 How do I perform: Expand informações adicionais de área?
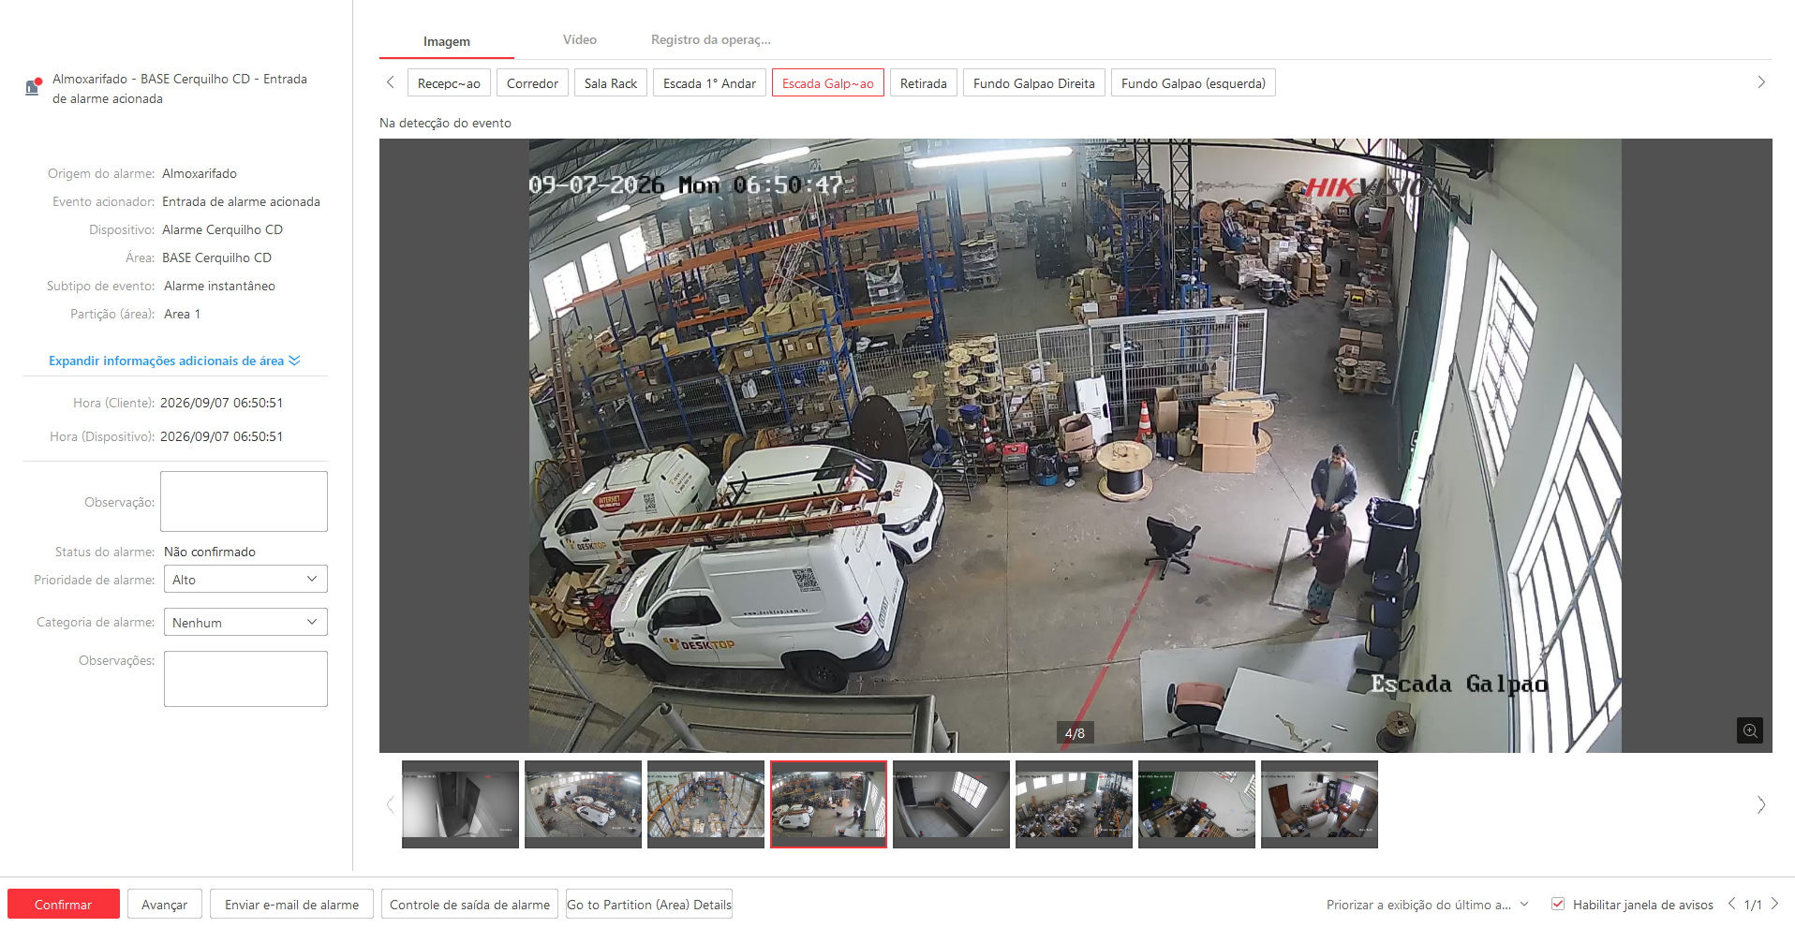pos(174,361)
